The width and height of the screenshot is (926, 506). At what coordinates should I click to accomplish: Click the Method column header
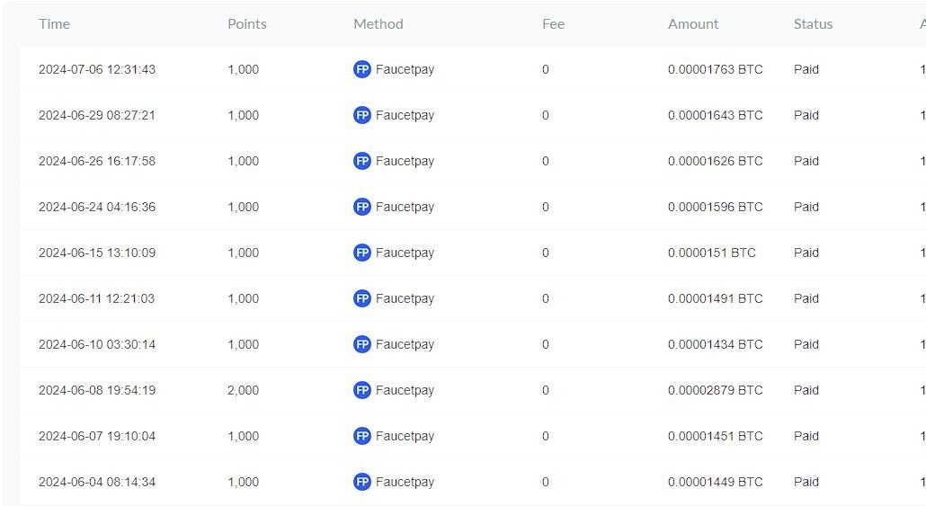(378, 24)
